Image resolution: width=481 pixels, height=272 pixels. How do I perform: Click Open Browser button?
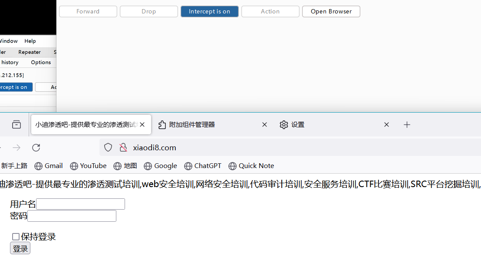click(x=331, y=11)
